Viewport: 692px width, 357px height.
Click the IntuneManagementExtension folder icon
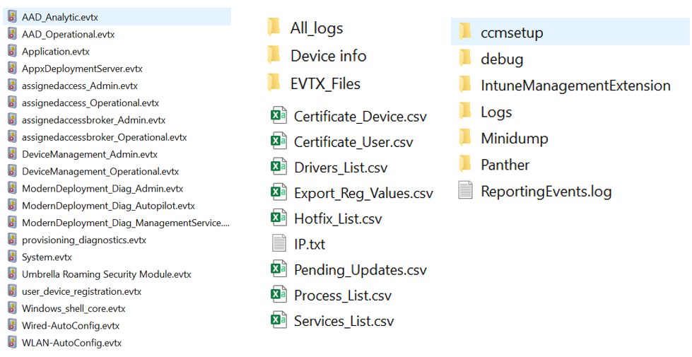[x=464, y=84]
